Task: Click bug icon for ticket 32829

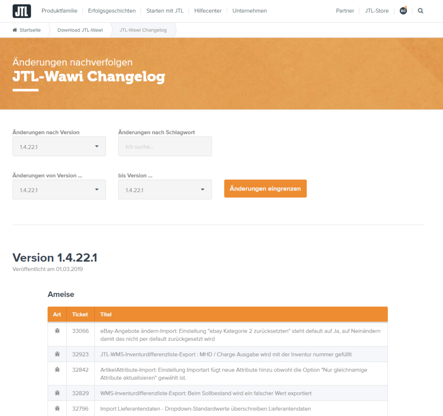Action: (x=57, y=393)
